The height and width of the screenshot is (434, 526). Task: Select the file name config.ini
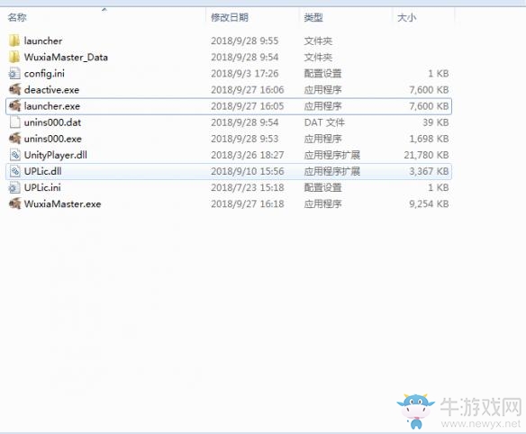(x=44, y=74)
